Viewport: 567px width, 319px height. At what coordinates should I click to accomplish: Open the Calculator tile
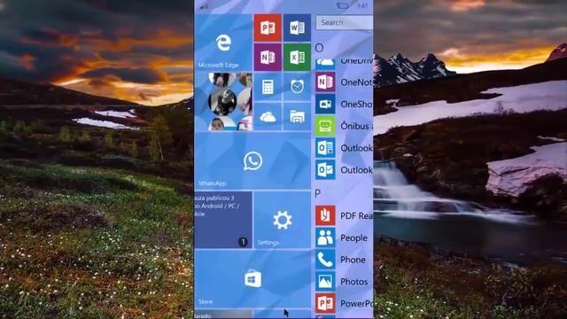pos(268,87)
